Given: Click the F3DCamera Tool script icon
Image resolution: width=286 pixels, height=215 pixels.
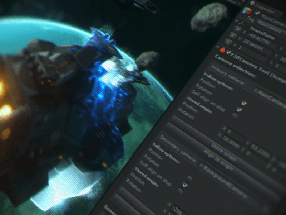Looking at the screenshot, I should [222, 50].
